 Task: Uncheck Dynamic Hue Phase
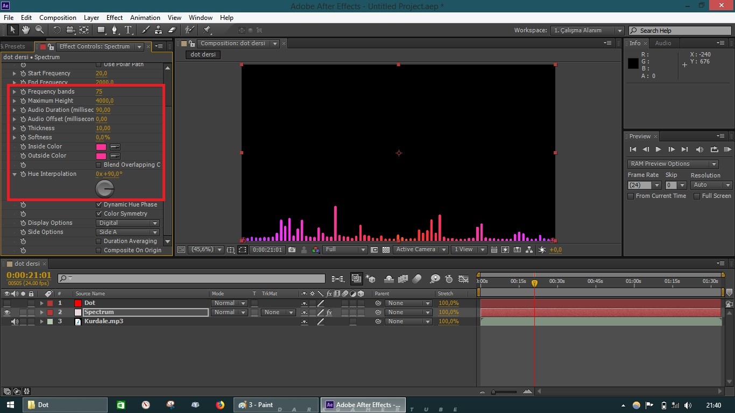[x=98, y=204]
